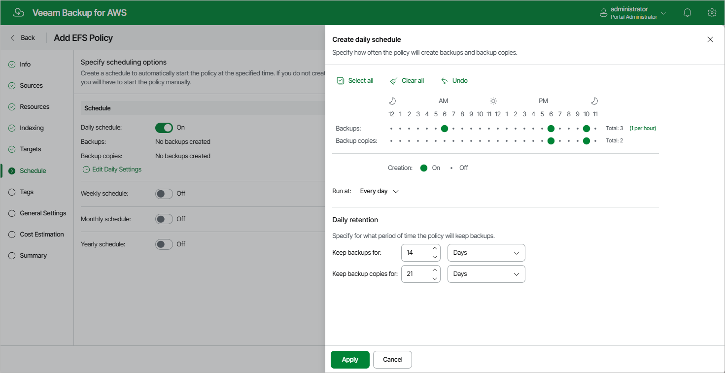Increase the Keep backups for value
725x373 pixels.
pyautogui.click(x=435, y=248)
